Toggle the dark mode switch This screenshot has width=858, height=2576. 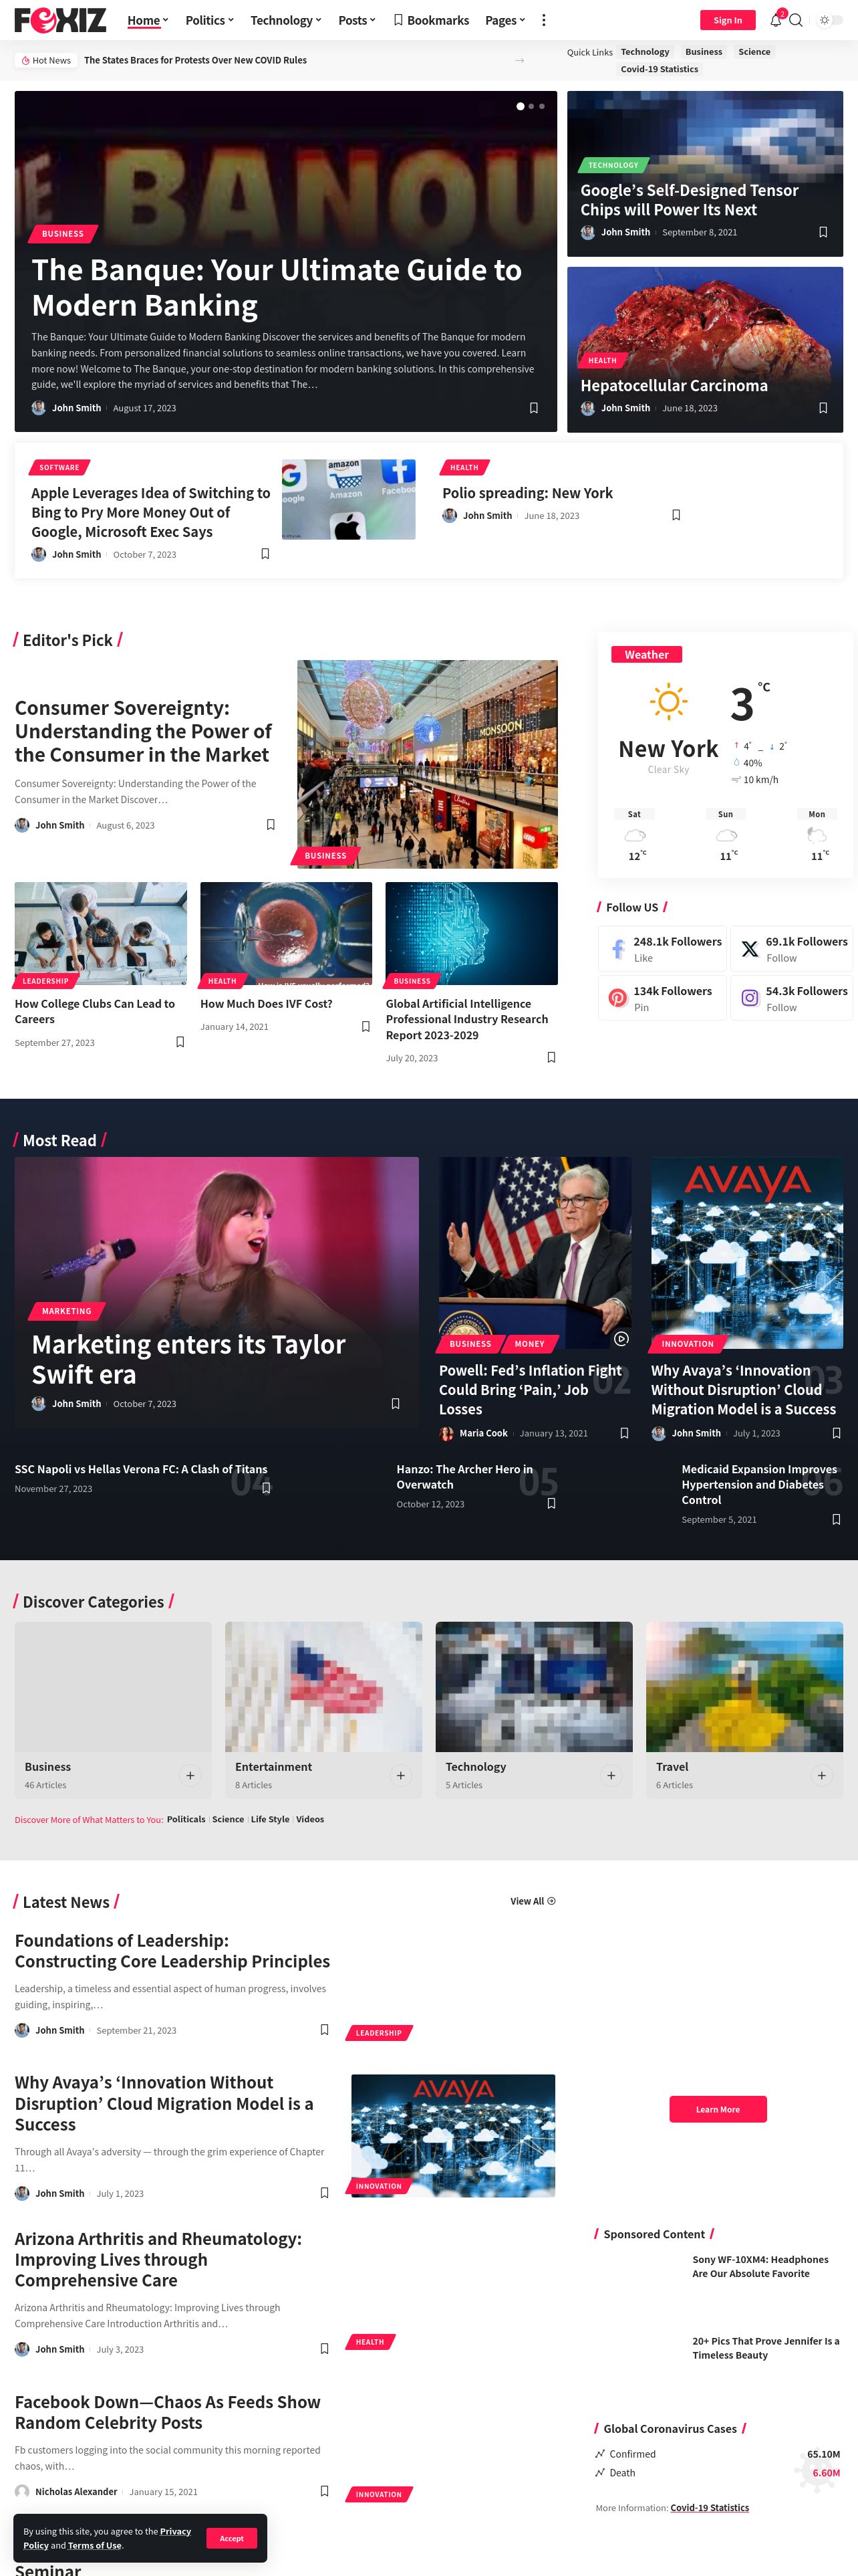coord(830,20)
